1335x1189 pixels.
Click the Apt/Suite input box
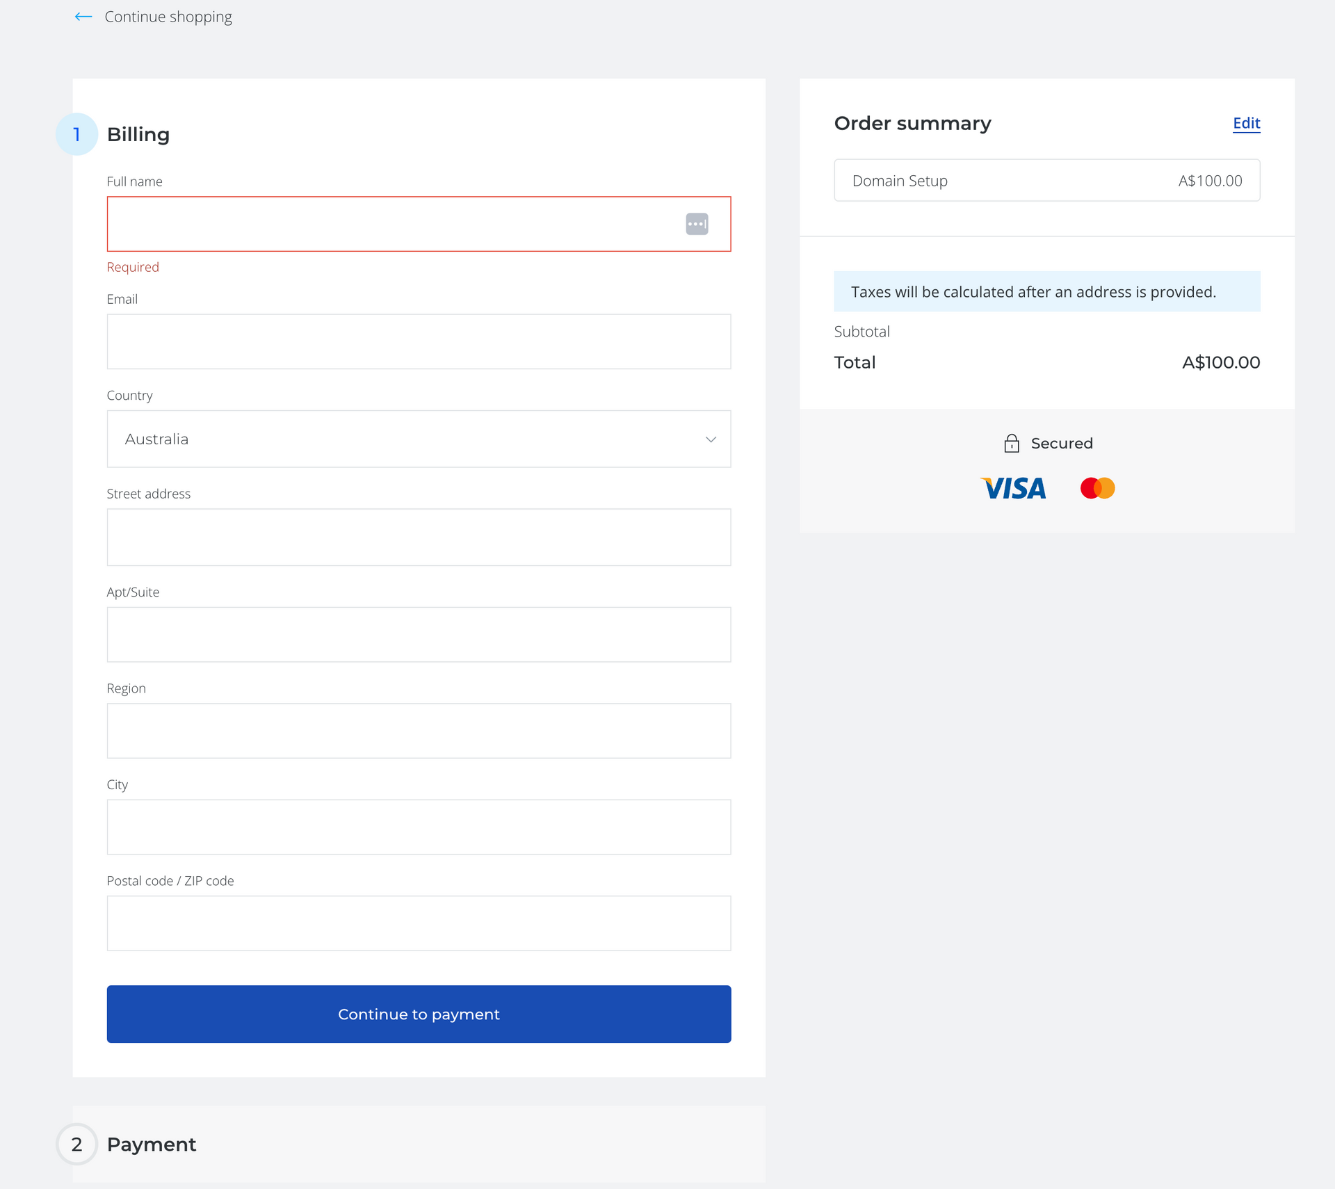[x=419, y=635]
